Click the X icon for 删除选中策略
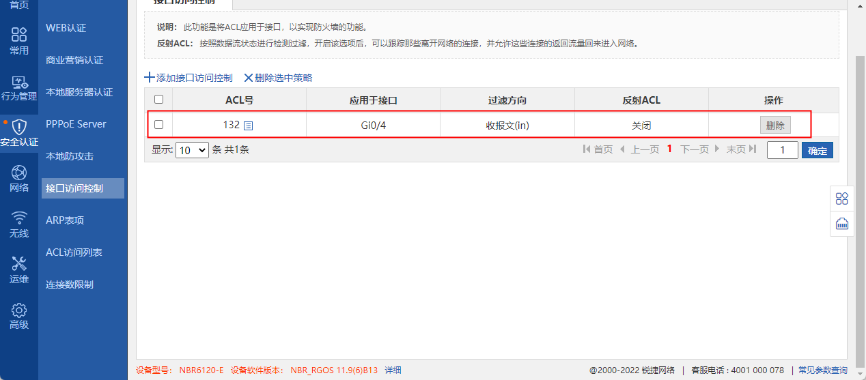Image resolution: width=866 pixels, height=380 pixels. [x=249, y=78]
